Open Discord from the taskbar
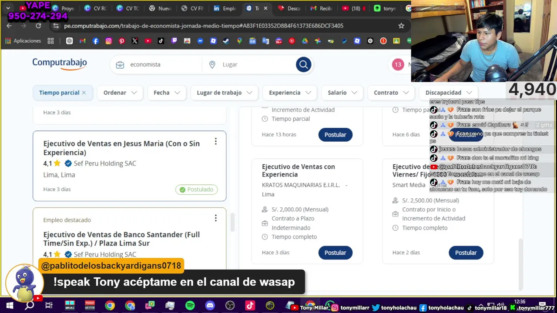Viewport: 557px width, 313px height. (x=210, y=306)
